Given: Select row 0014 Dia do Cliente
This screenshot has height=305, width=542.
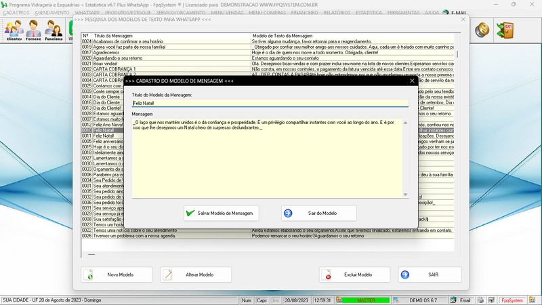Looking at the screenshot, I should coord(102,97).
